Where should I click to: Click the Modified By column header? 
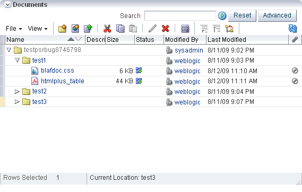pyautogui.click(x=185, y=40)
